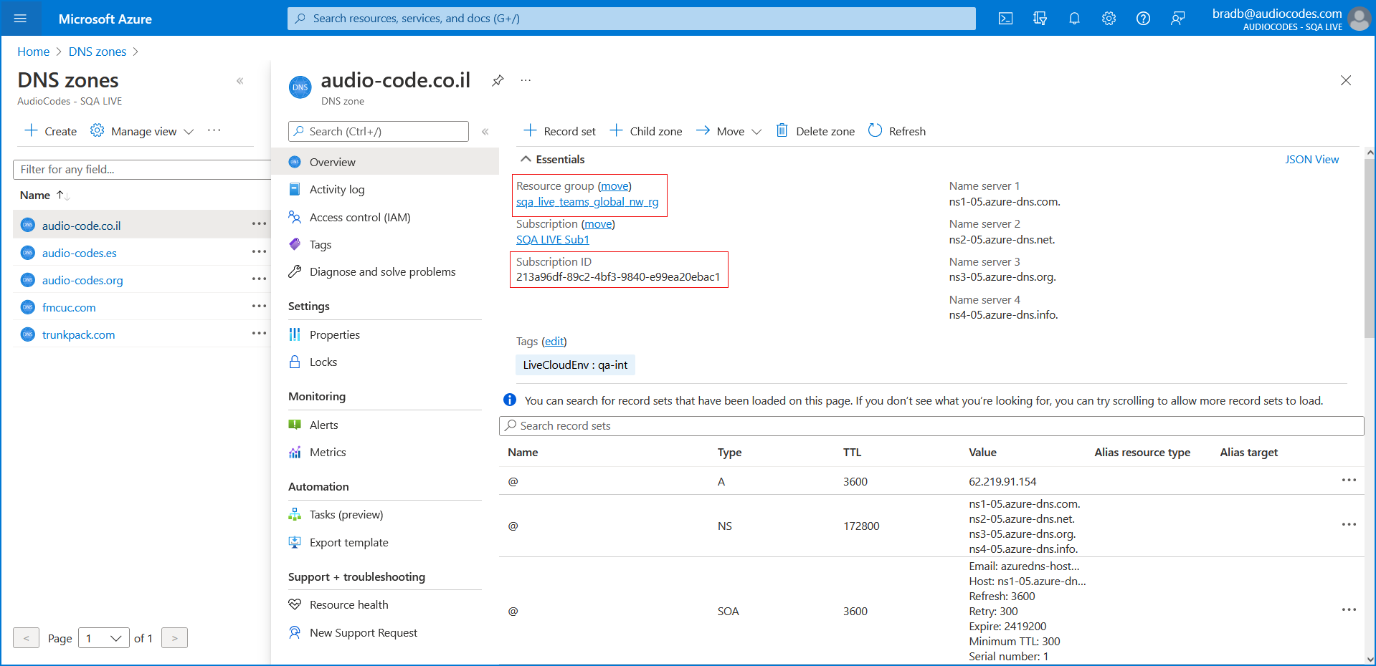Open portal settings gear

1109,19
